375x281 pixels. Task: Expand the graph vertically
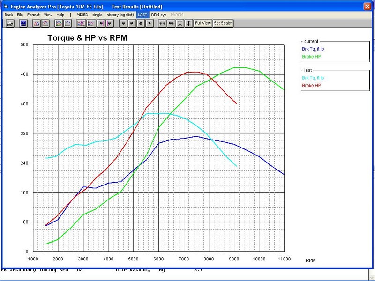click(189, 23)
